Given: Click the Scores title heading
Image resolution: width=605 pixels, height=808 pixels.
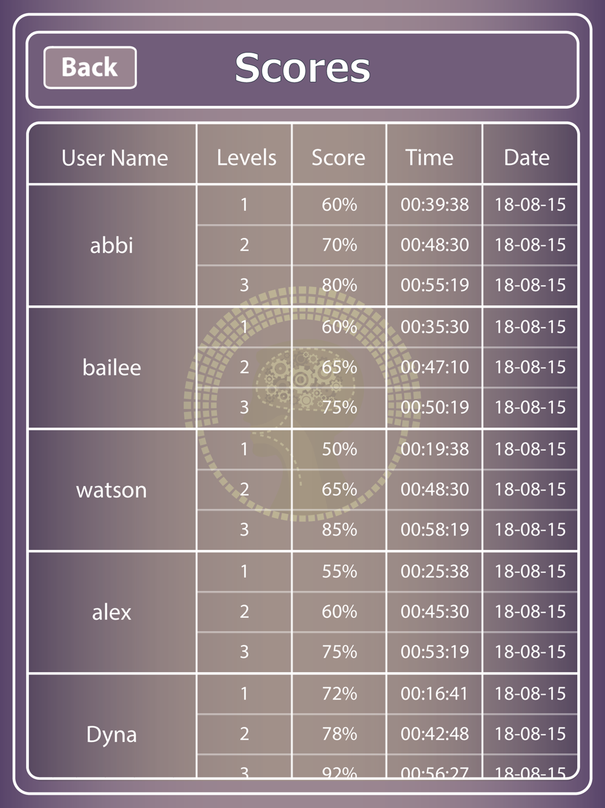Looking at the screenshot, I should click(302, 68).
